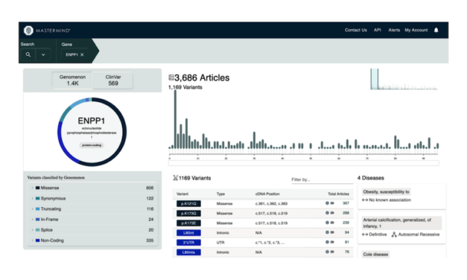Sort by the Total Articles column header
The image size is (467, 280).
click(x=338, y=194)
